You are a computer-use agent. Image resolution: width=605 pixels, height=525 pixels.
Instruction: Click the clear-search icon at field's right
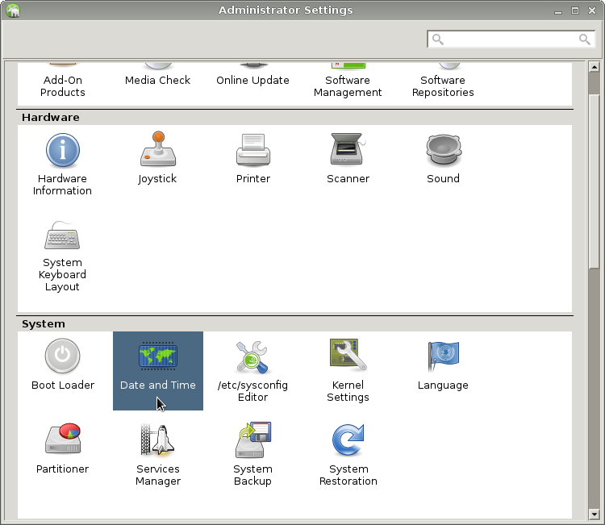(x=584, y=39)
